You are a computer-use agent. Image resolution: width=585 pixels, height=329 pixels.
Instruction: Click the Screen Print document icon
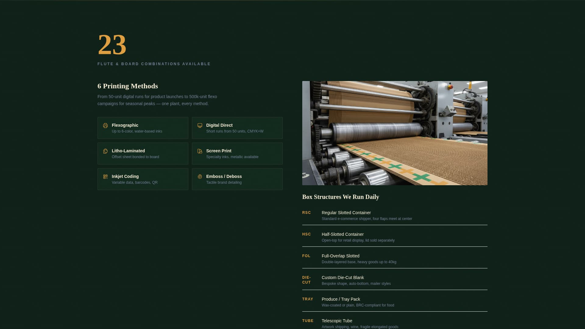[200, 151]
